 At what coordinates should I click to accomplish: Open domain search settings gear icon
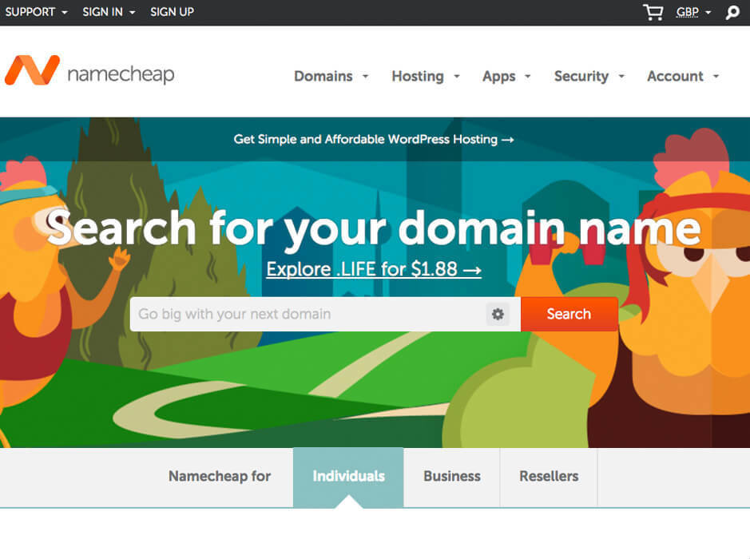point(498,314)
